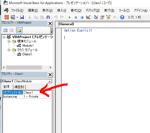The image size is (150, 133).
Task: Select the クラス モジュール folder label
Action: pyautogui.click(x=27, y=50)
